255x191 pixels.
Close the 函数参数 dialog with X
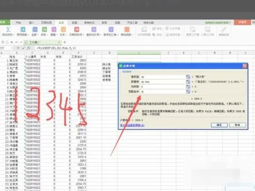[x=245, y=66]
